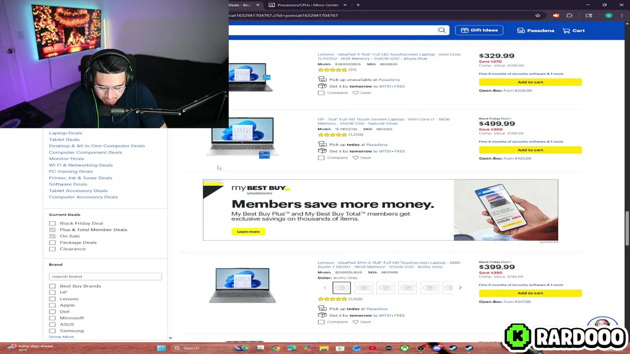Open Discord from the taskbar
Screen dimensions: 630x354
tap(437, 348)
